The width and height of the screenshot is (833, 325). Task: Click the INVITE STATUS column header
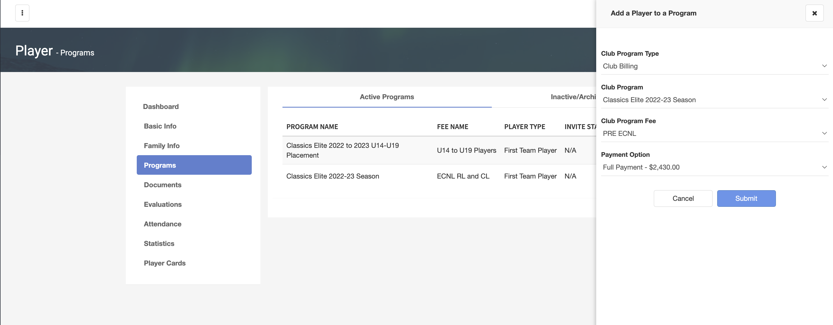580,127
